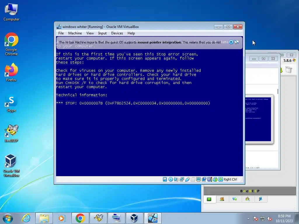Show hidden system tray icons
299x224 pixels.
pyautogui.click(x=248, y=218)
